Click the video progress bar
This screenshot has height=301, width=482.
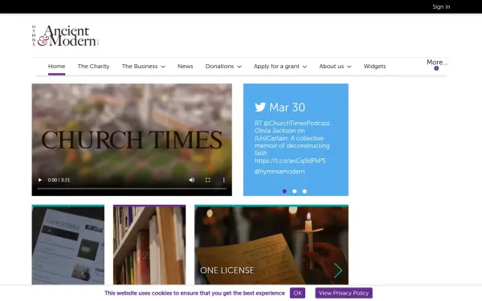coord(132,189)
